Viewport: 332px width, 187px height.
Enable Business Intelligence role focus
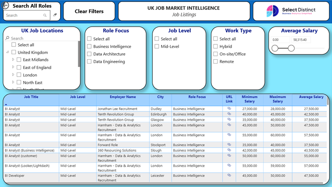click(x=89, y=46)
